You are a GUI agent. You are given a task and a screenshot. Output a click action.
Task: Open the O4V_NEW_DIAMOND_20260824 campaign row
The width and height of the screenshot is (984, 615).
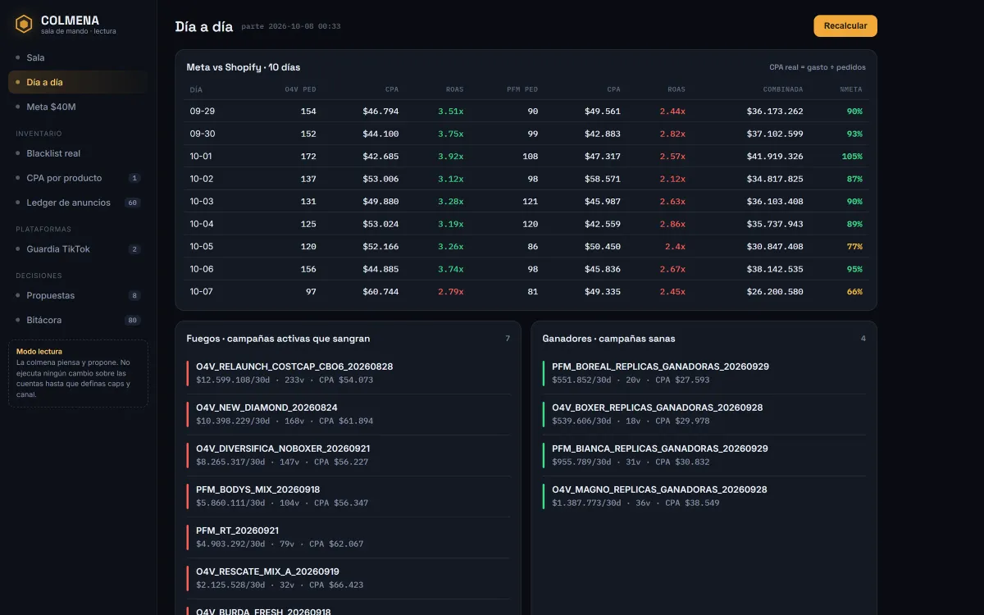pos(348,414)
